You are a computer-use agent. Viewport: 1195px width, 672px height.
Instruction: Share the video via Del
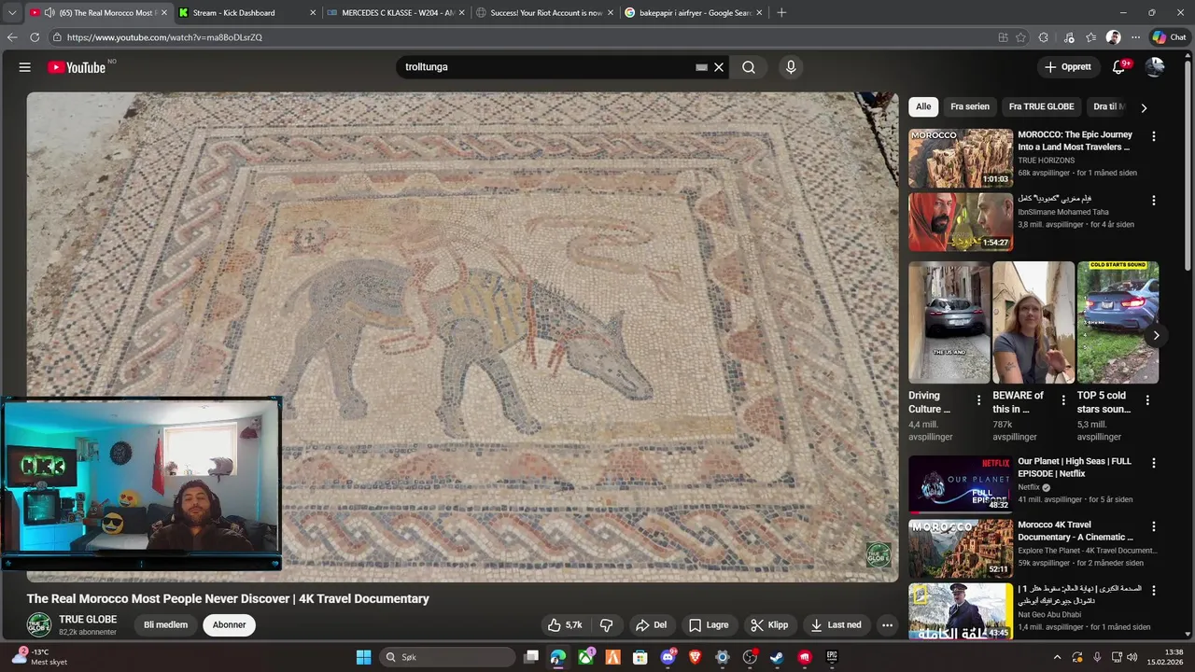652,625
